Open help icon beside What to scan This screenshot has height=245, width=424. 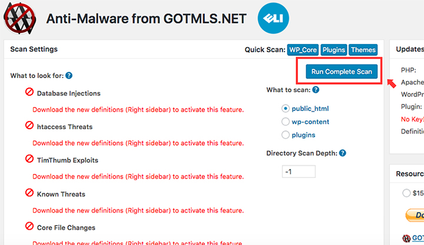pos(316,89)
